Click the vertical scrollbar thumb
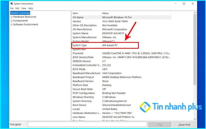206x129 pixels. click(x=195, y=50)
